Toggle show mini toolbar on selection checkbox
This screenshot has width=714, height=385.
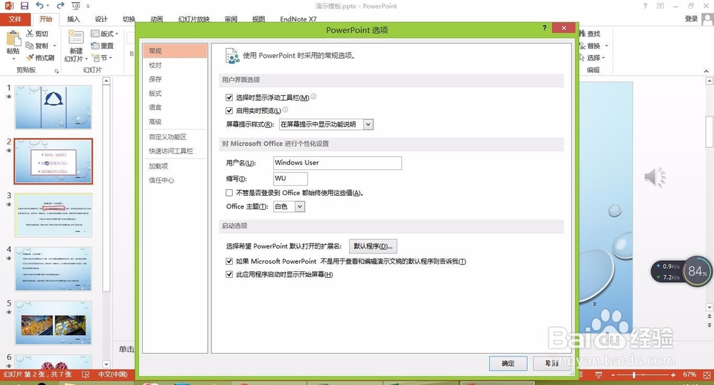tap(229, 98)
